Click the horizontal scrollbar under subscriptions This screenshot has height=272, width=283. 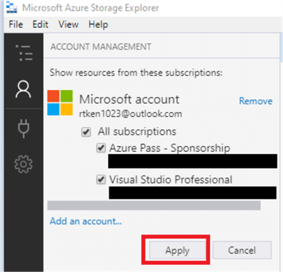pyautogui.click(x=154, y=206)
